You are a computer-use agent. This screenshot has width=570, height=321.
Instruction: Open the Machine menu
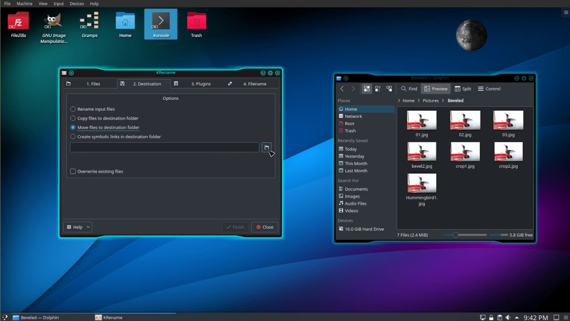coord(24,4)
